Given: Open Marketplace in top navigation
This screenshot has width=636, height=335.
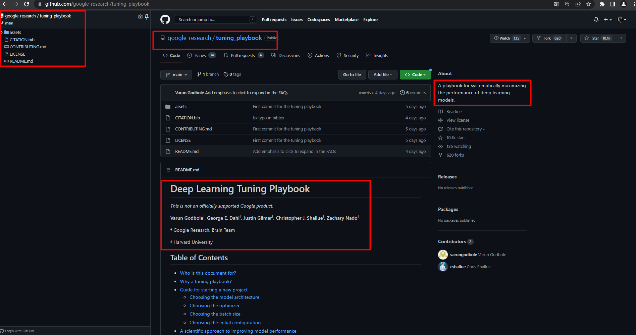Looking at the screenshot, I should [x=347, y=19].
